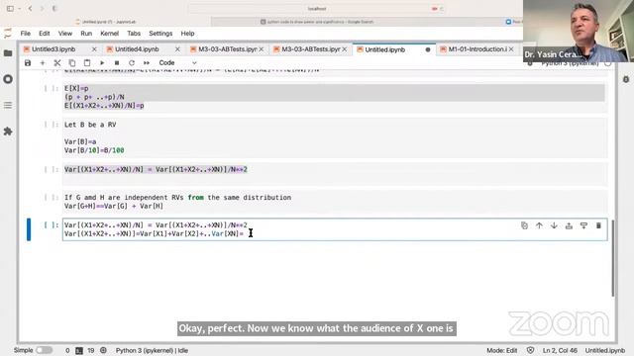Close the M1-01-Introduction tab
Image resolution: width=634 pixels, height=356 pixels.
click(x=511, y=49)
